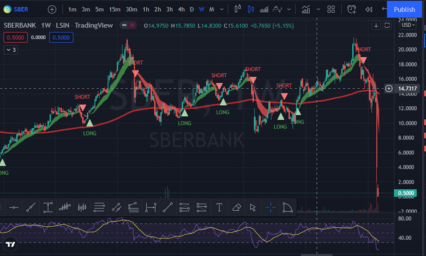Image resolution: width=426 pixels, height=256 pixels.
Task: Select the arrow cursor tool
Action: [253, 208]
